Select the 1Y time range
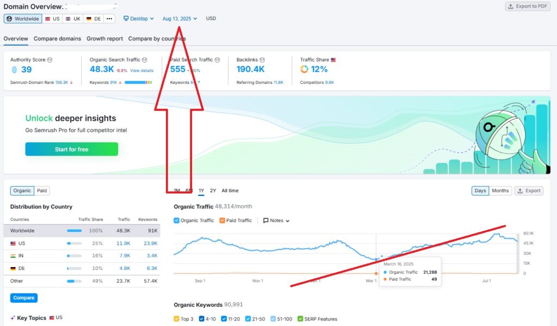557x326 pixels. (x=201, y=190)
